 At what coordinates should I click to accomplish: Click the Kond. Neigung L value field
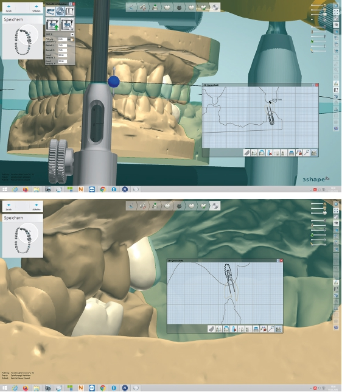point(62,55)
